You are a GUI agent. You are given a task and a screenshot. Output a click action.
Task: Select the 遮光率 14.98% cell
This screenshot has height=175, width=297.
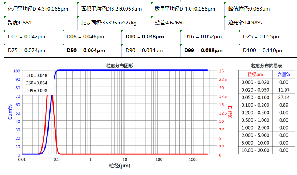[x=245, y=23]
